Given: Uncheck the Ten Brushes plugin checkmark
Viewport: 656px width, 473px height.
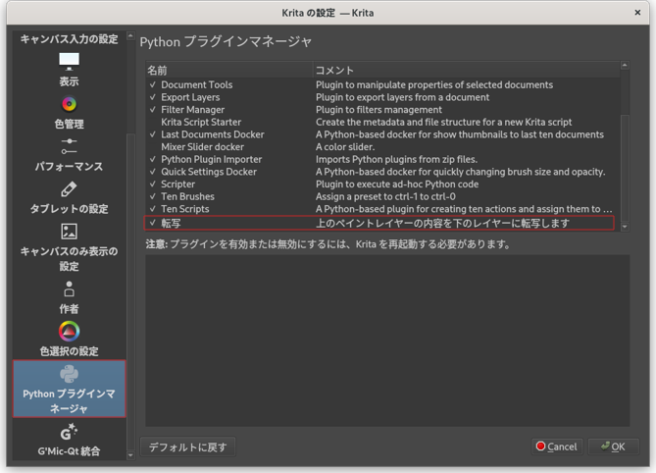Looking at the screenshot, I should click(x=153, y=196).
